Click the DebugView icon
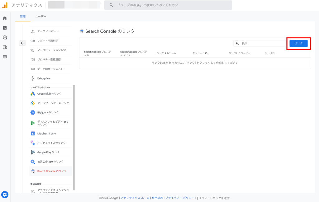 (33, 78)
